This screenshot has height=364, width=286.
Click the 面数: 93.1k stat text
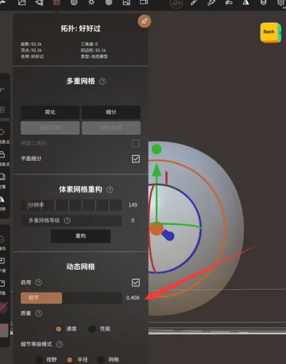click(x=31, y=44)
